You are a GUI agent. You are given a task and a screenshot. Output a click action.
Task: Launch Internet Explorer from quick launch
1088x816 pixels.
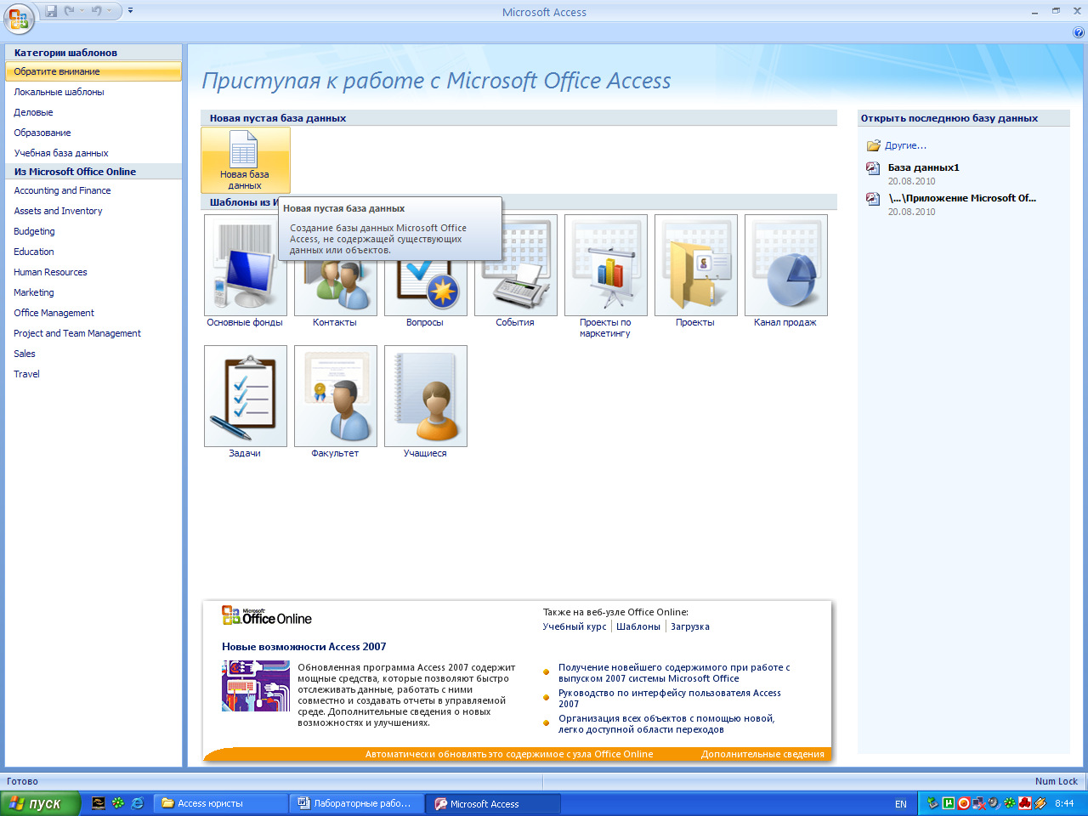137,802
